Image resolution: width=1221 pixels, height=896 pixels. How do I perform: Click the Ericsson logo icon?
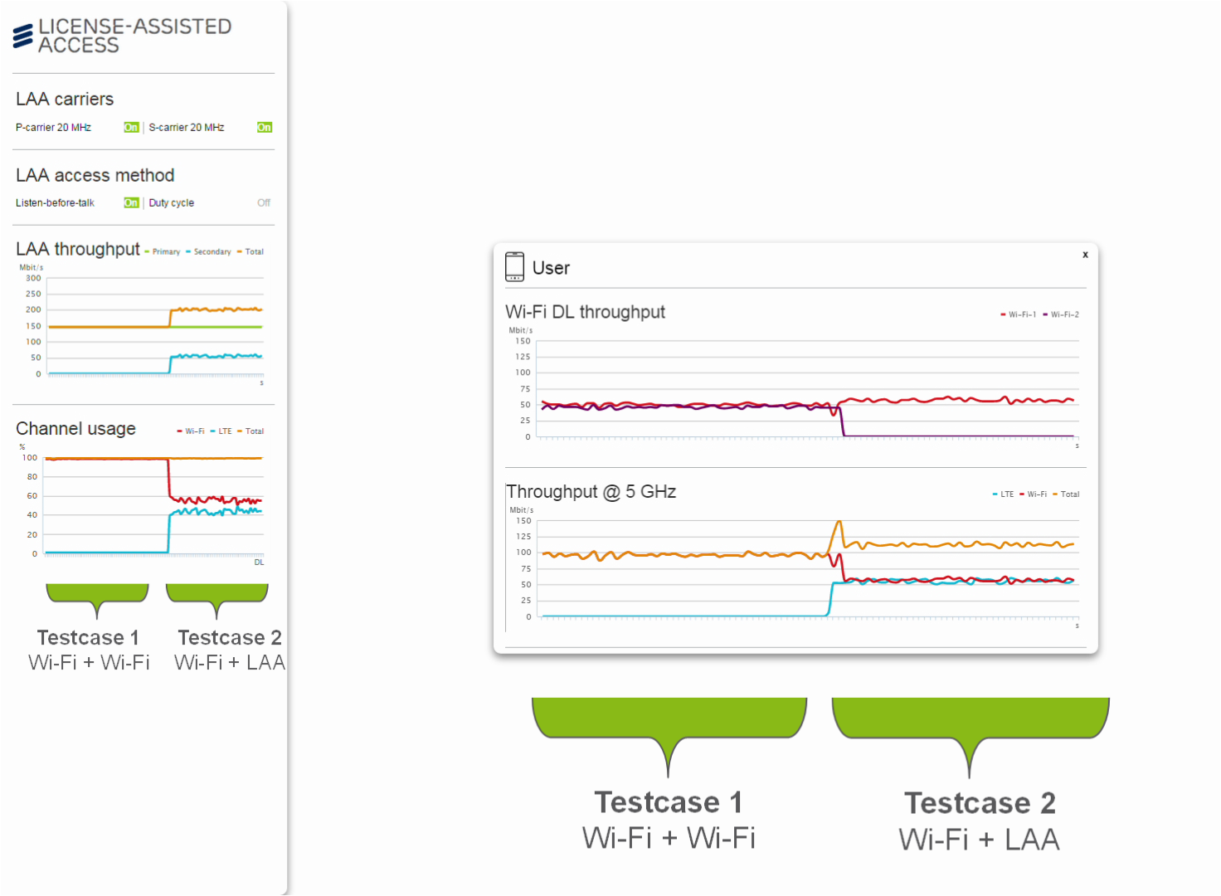pyautogui.click(x=23, y=36)
